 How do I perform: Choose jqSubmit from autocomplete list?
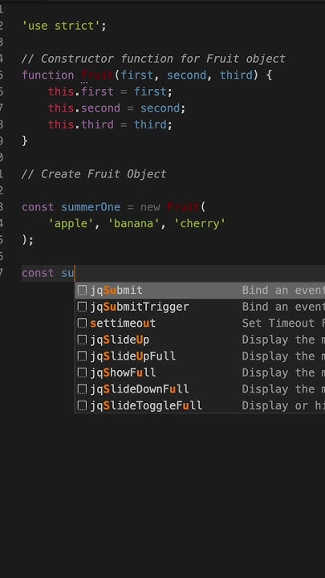[x=200, y=291]
